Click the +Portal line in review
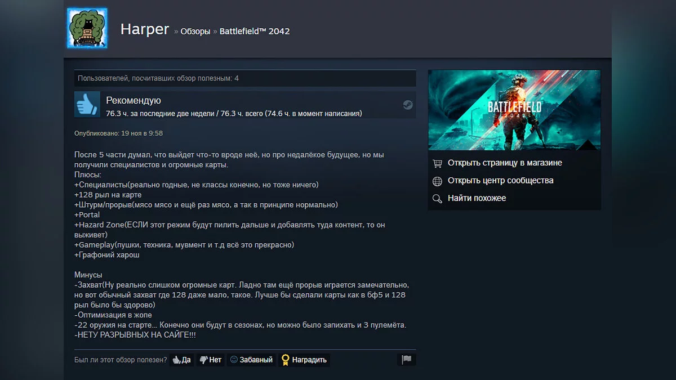This screenshot has height=380, width=676. 87,214
